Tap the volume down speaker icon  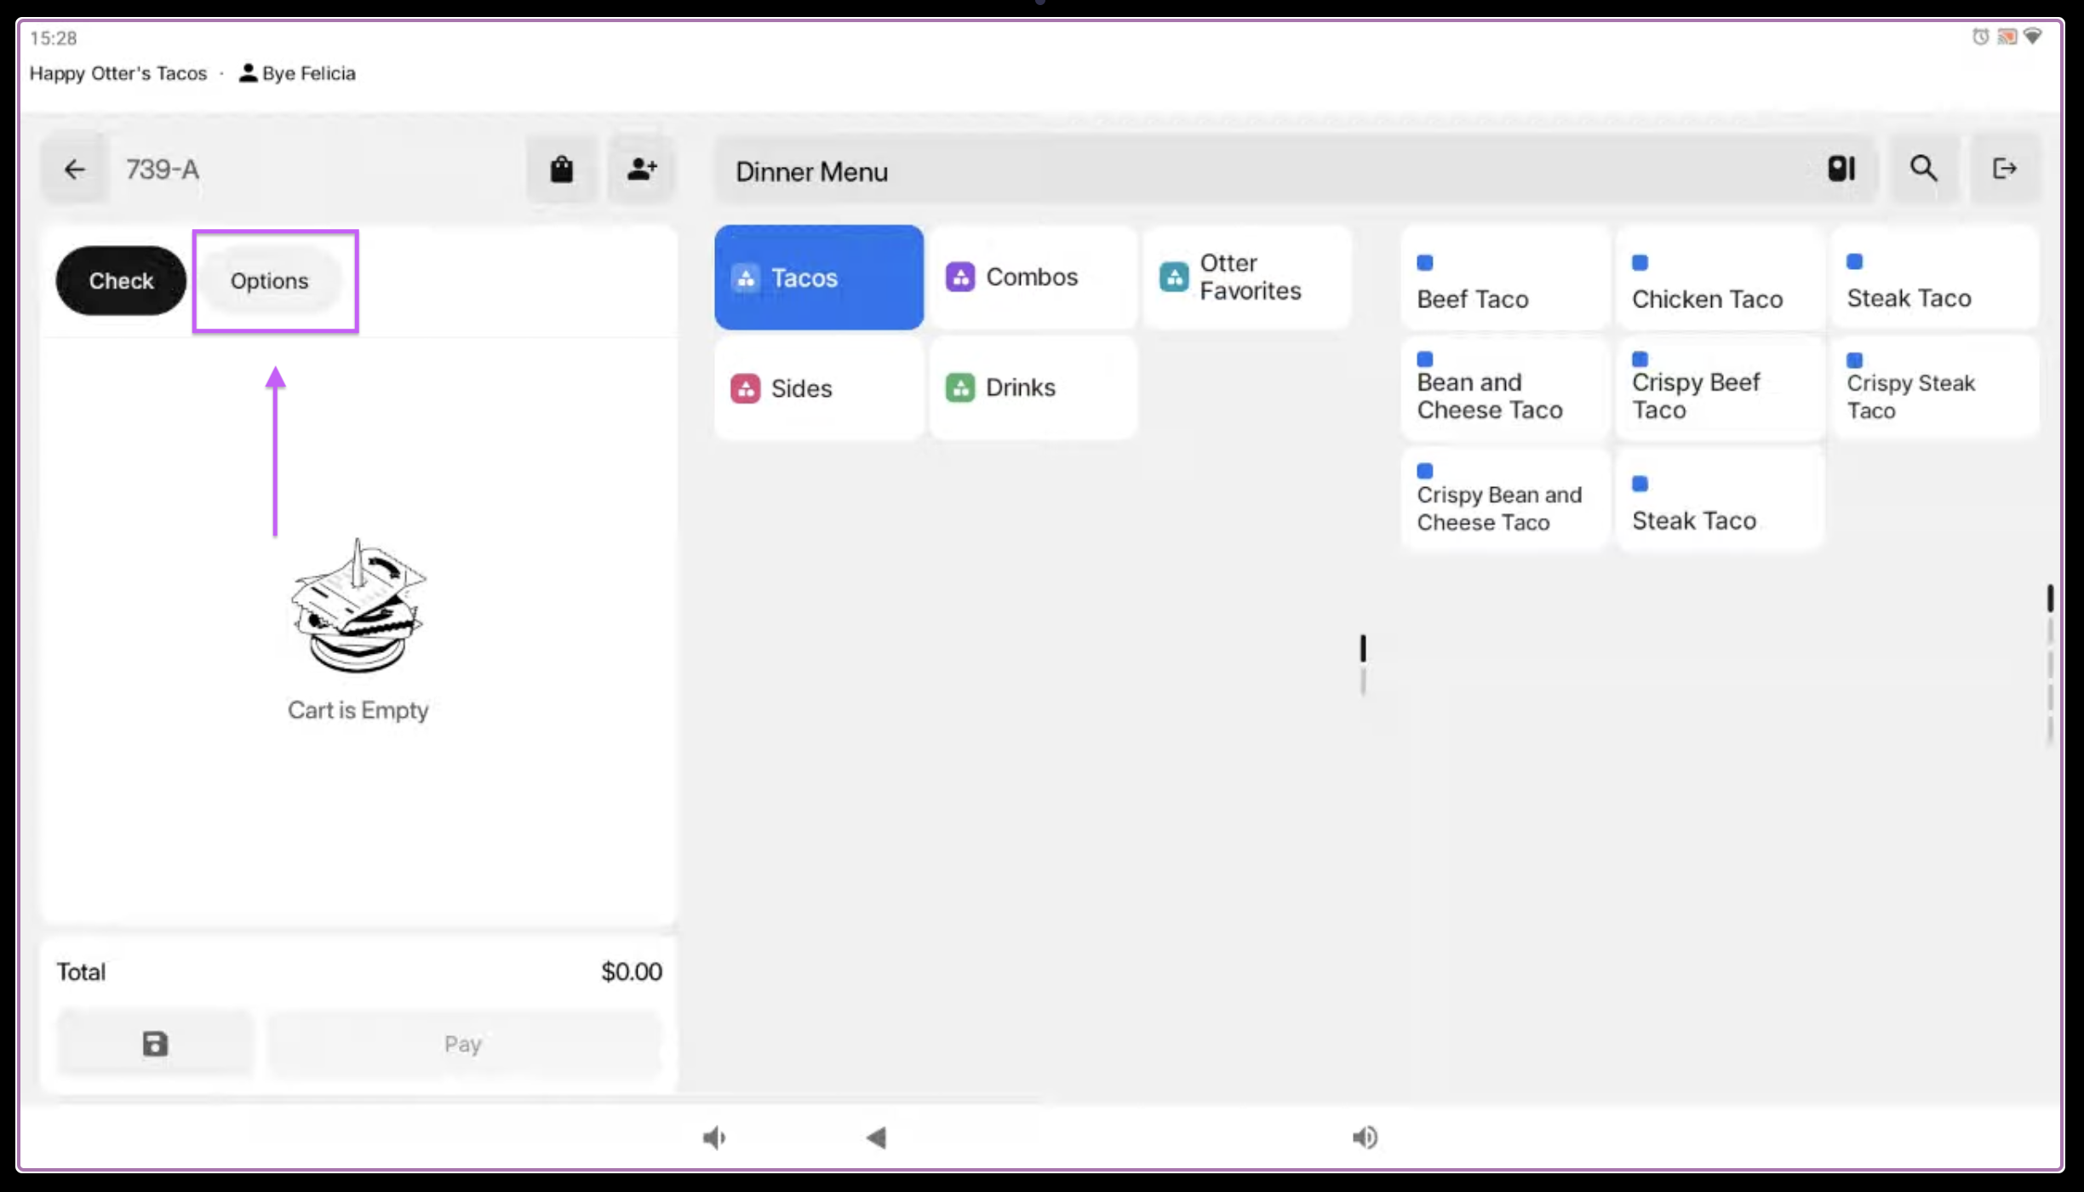pyautogui.click(x=713, y=1138)
